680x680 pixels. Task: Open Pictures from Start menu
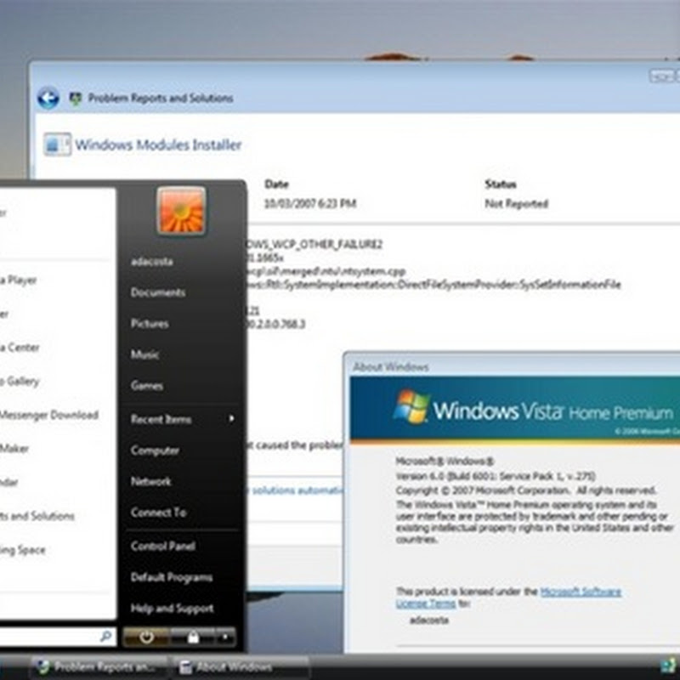click(150, 324)
